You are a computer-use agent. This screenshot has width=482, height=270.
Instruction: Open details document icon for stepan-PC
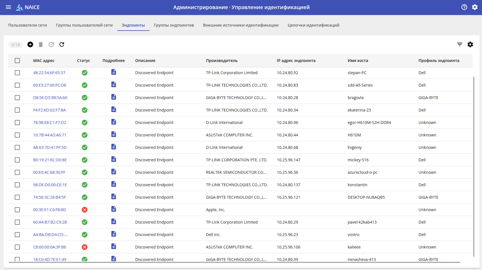(x=114, y=72)
